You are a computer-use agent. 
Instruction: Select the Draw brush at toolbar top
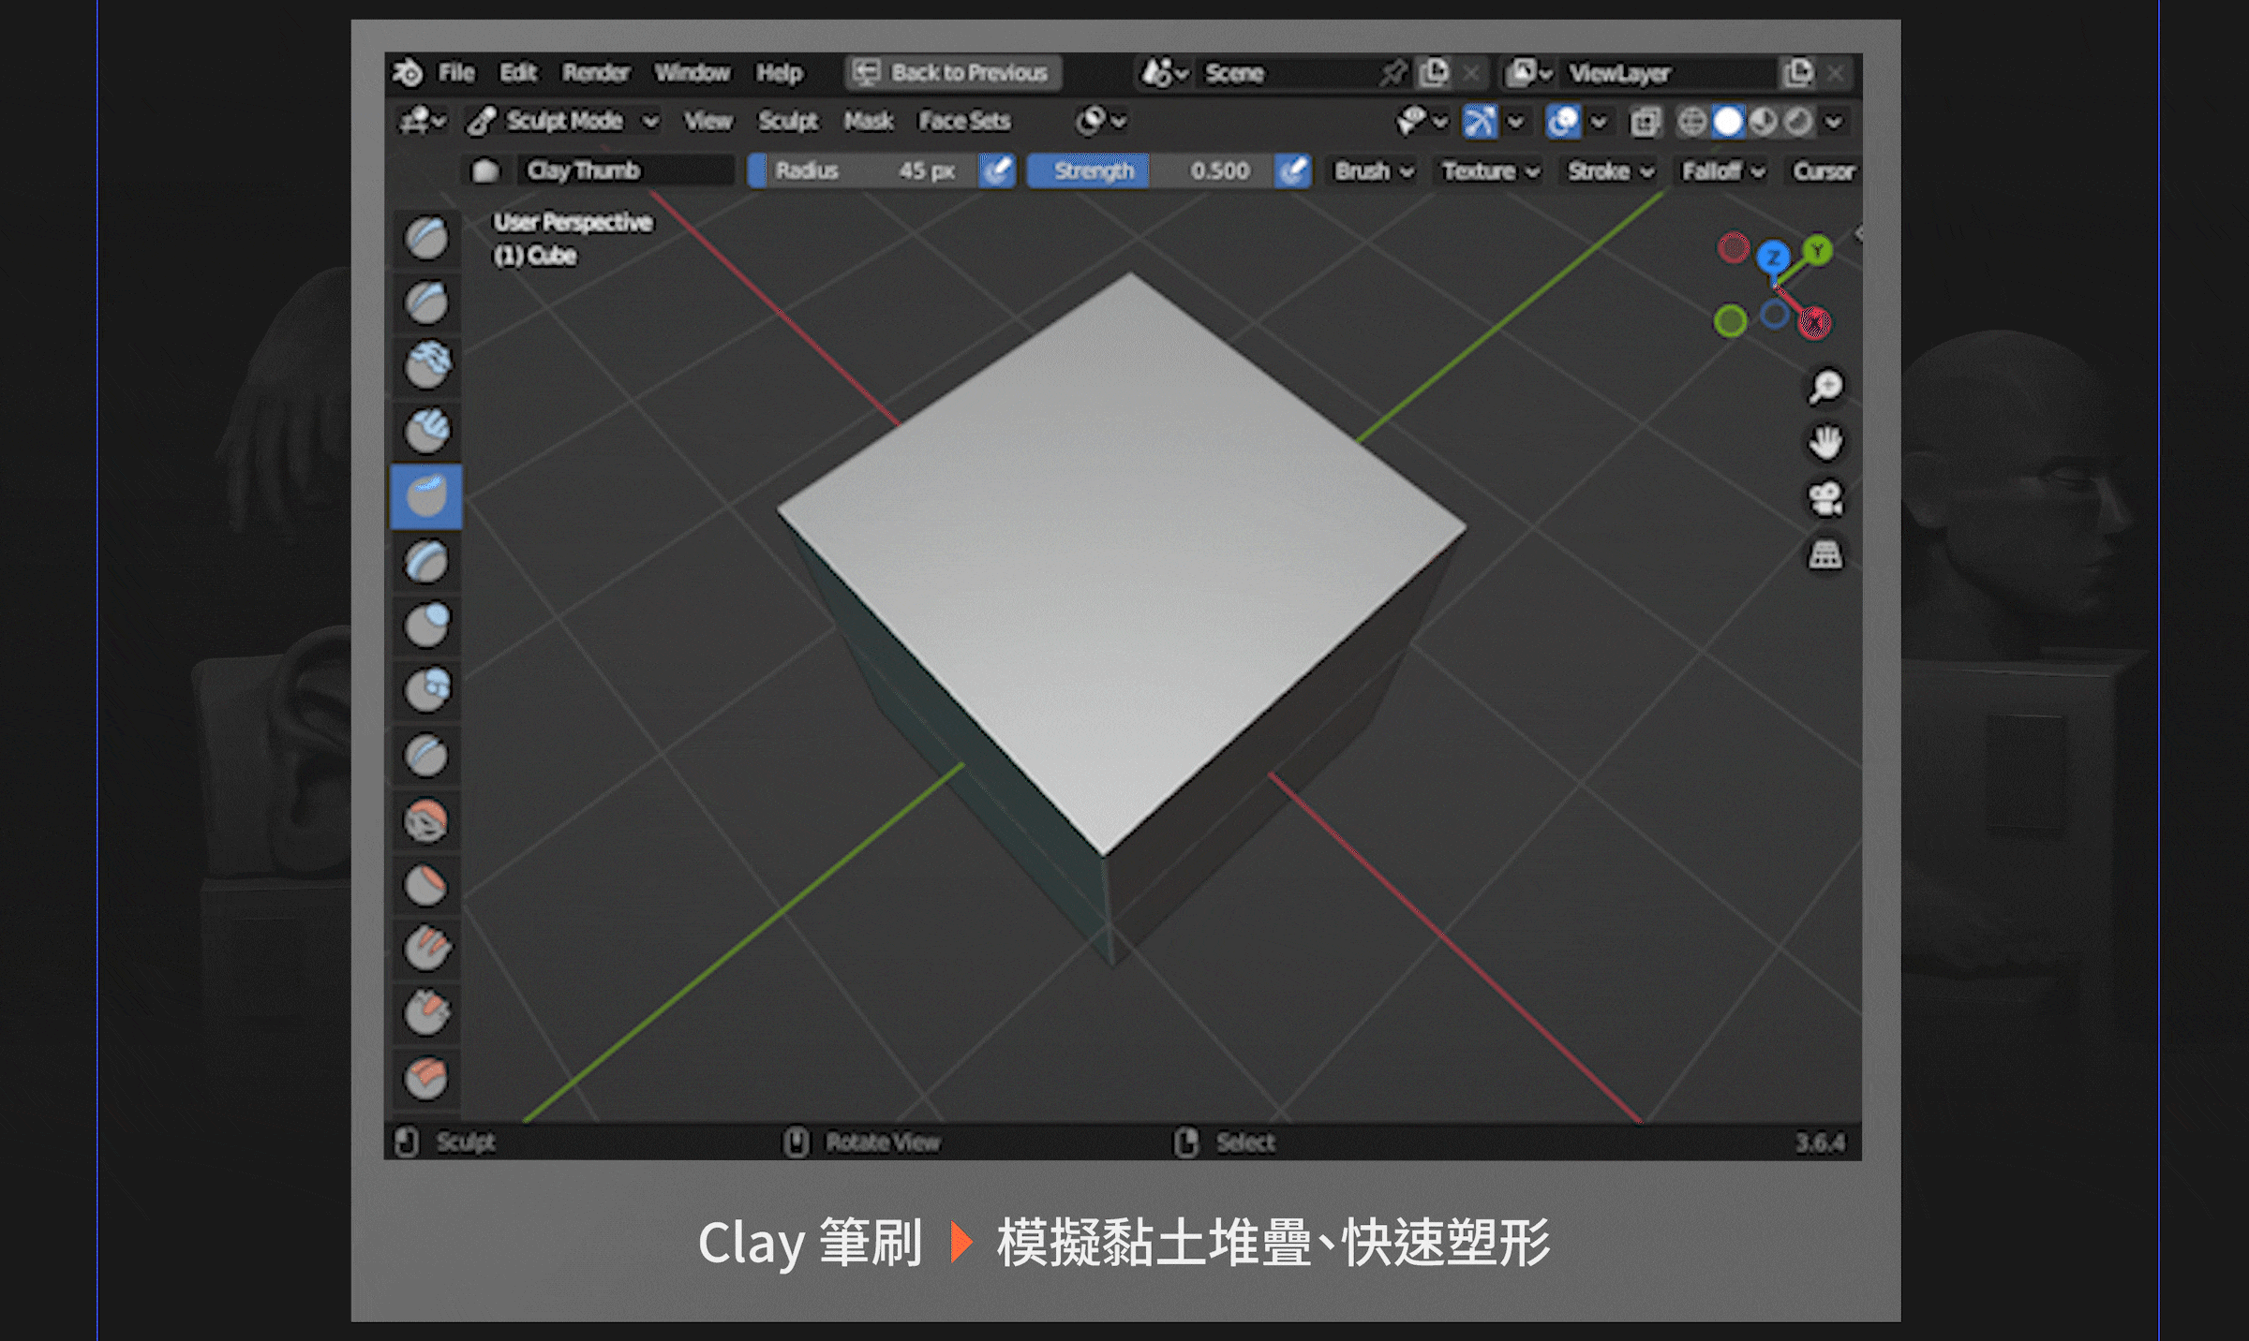click(426, 238)
